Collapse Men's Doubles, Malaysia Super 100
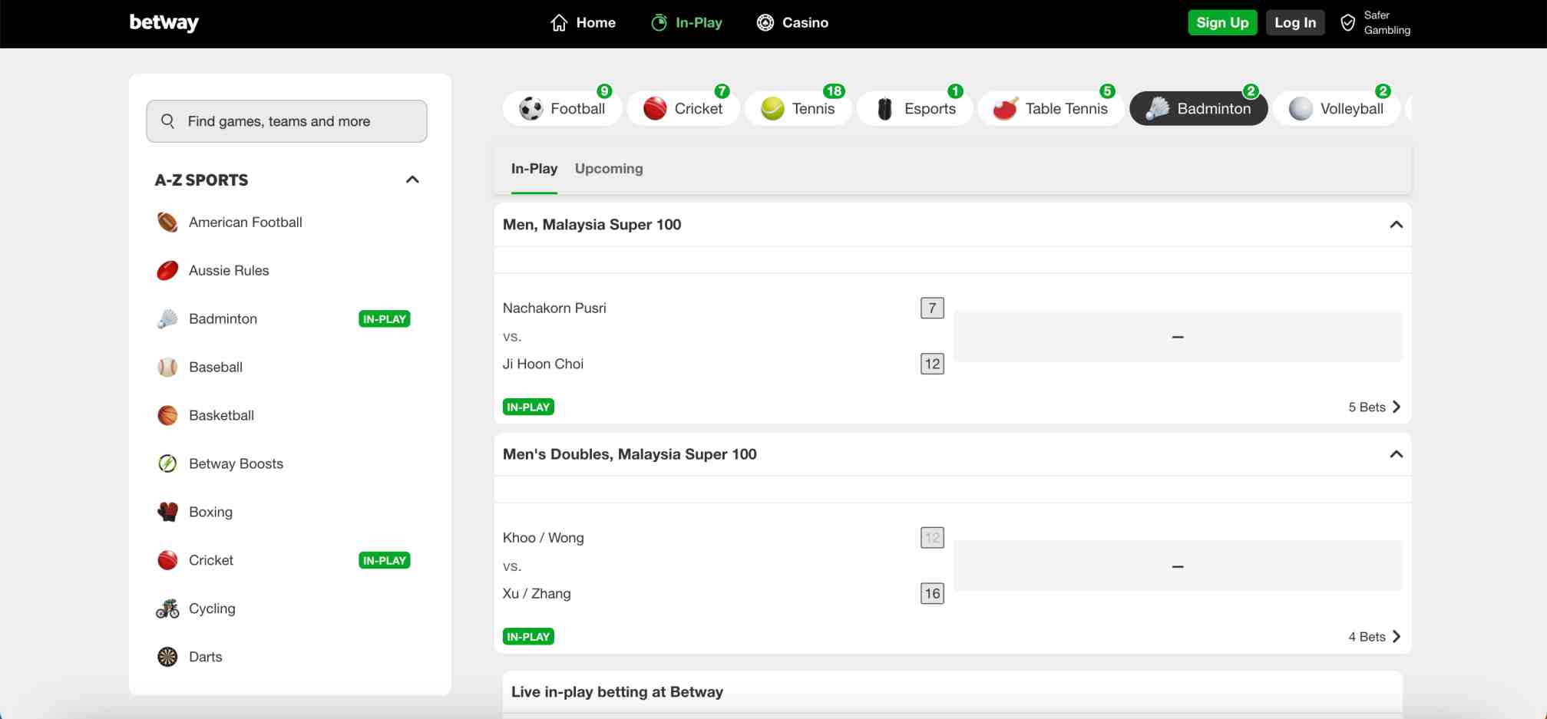Screen dimensions: 1547x719 (x=1396, y=454)
